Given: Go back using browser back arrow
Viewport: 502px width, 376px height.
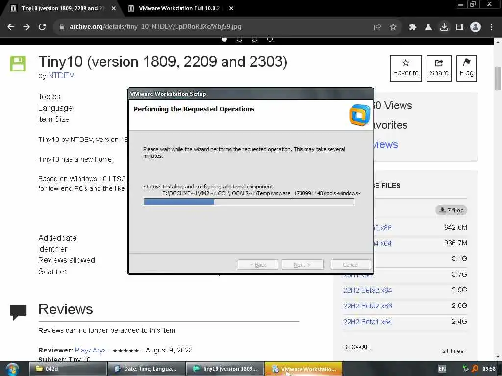Looking at the screenshot, I should [x=11, y=27].
